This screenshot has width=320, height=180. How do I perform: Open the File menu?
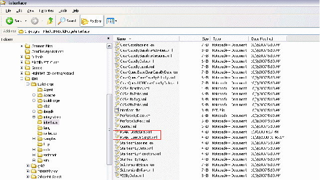coord(8,10)
